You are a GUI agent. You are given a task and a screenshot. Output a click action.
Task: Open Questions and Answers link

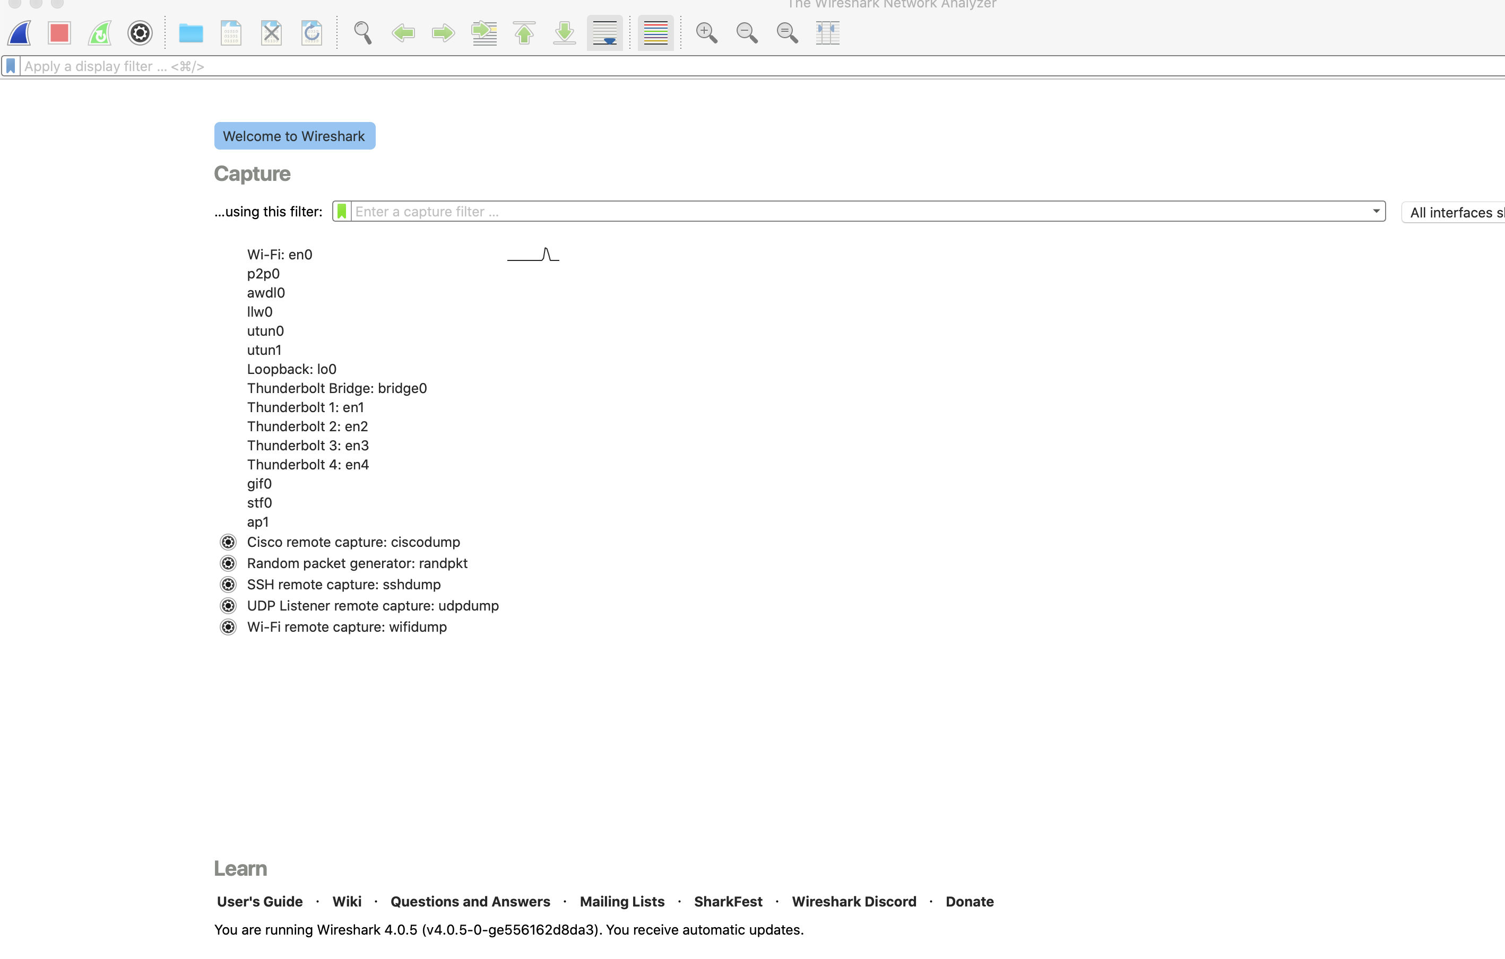pos(471,902)
